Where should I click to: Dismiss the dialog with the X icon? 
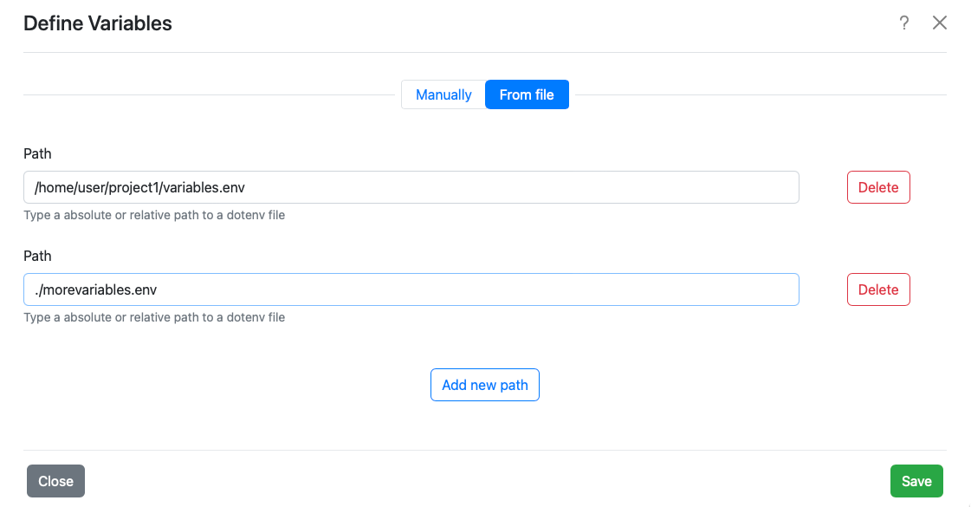pos(940,23)
